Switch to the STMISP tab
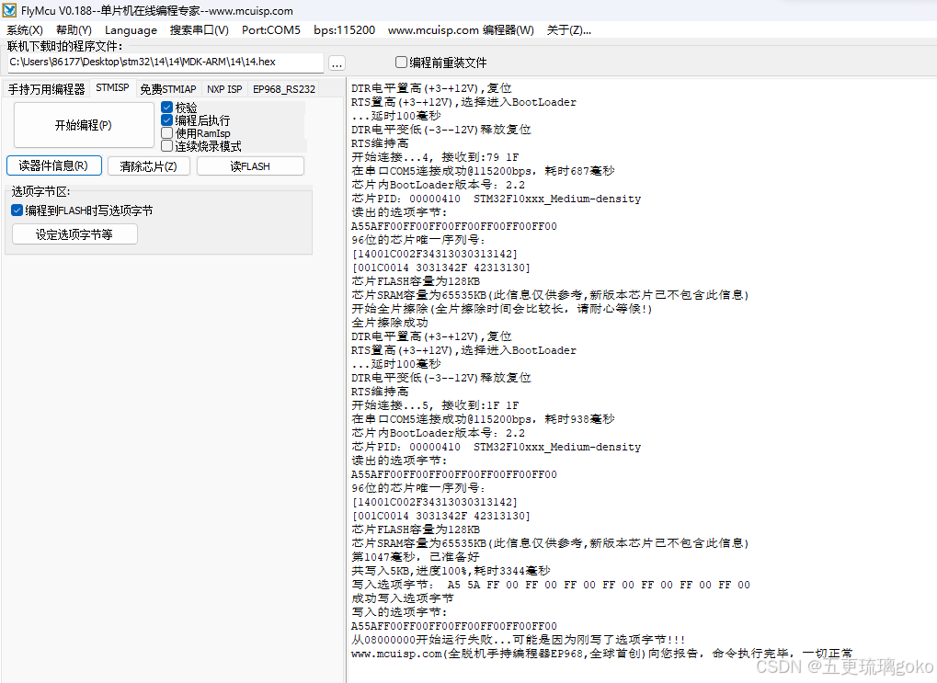This screenshot has height=683, width=937. (x=112, y=88)
